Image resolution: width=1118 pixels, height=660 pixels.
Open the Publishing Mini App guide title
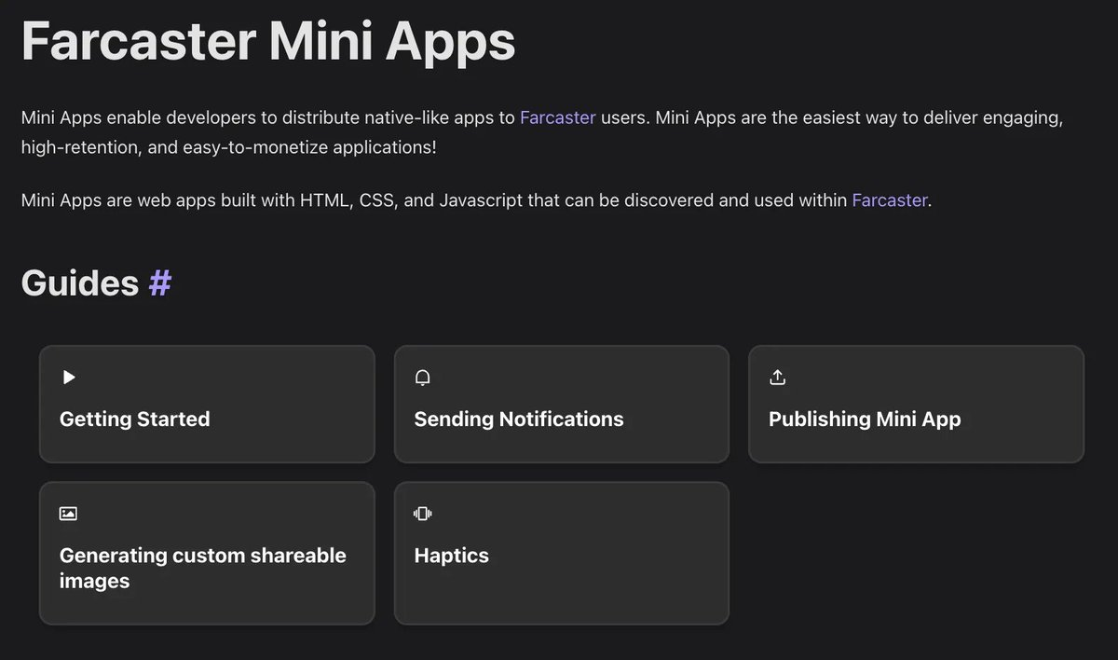(x=865, y=419)
